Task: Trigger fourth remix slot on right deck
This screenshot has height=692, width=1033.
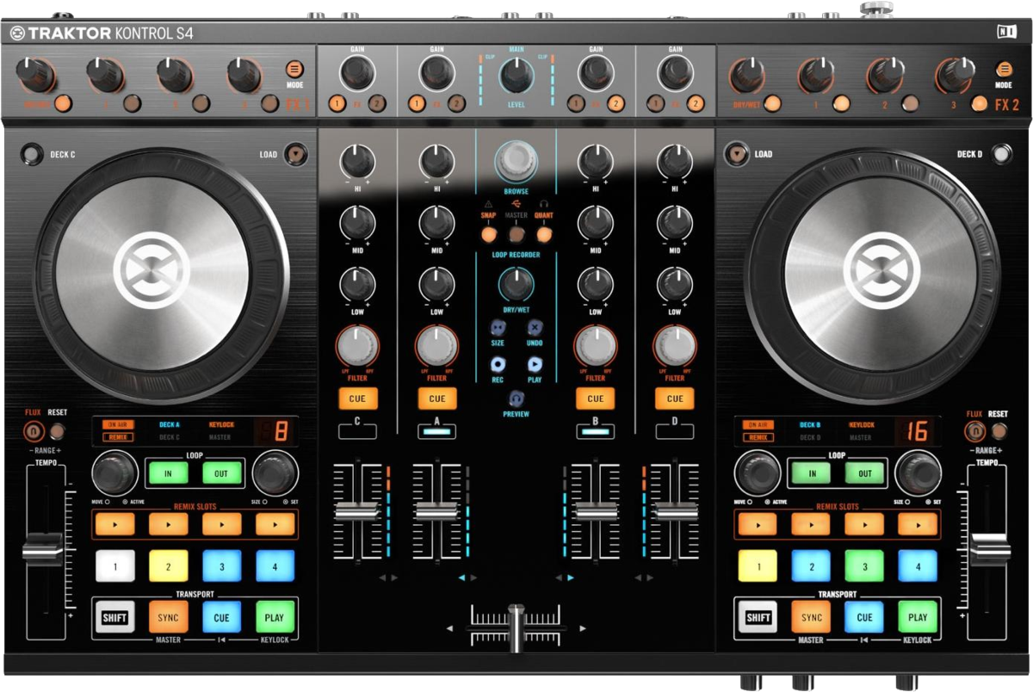Action: pos(918,523)
